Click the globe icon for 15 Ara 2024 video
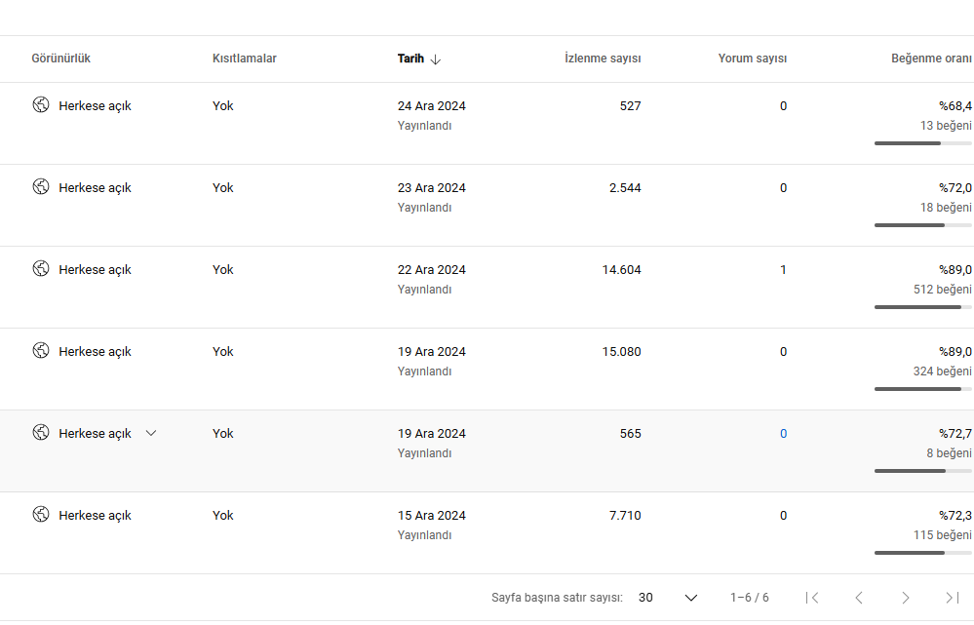 pos(41,515)
